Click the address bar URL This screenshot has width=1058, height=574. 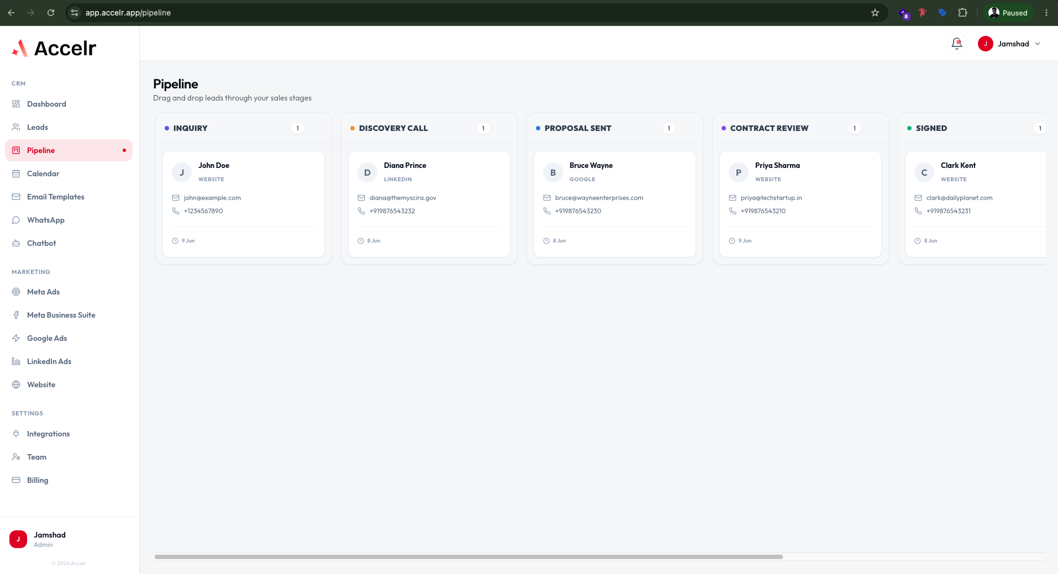128,13
